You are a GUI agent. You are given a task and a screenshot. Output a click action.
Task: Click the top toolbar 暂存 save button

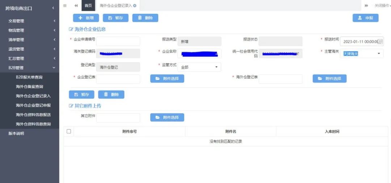pyautogui.click(x=115, y=18)
